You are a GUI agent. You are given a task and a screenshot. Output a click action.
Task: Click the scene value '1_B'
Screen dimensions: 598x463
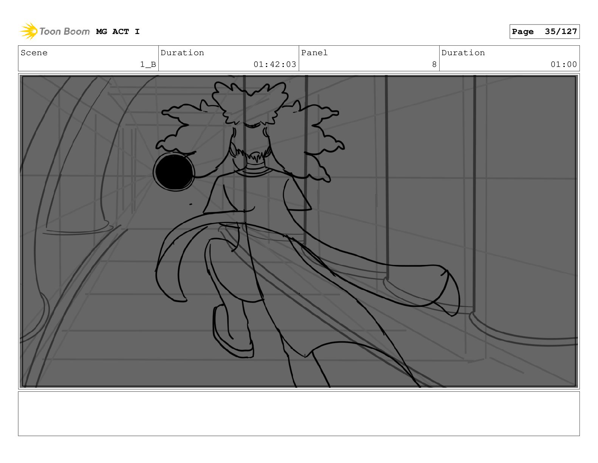pos(148,65)
